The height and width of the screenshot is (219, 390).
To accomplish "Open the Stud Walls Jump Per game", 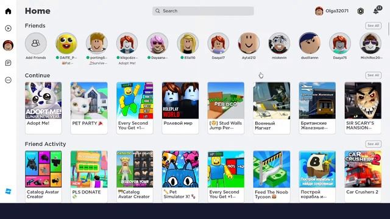I will [226, 108].
